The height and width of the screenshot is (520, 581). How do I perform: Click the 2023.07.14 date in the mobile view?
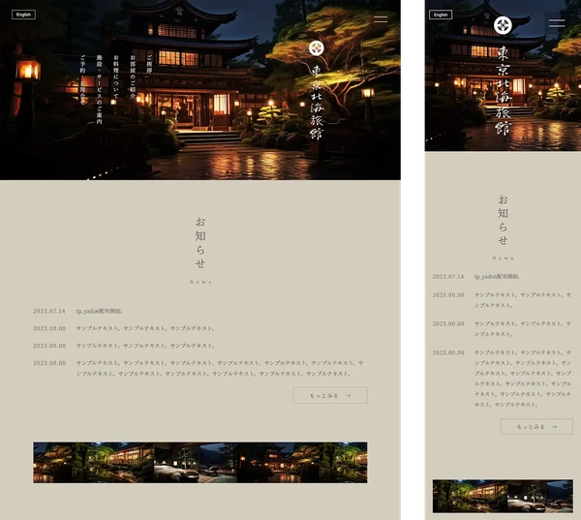(448, 277)
